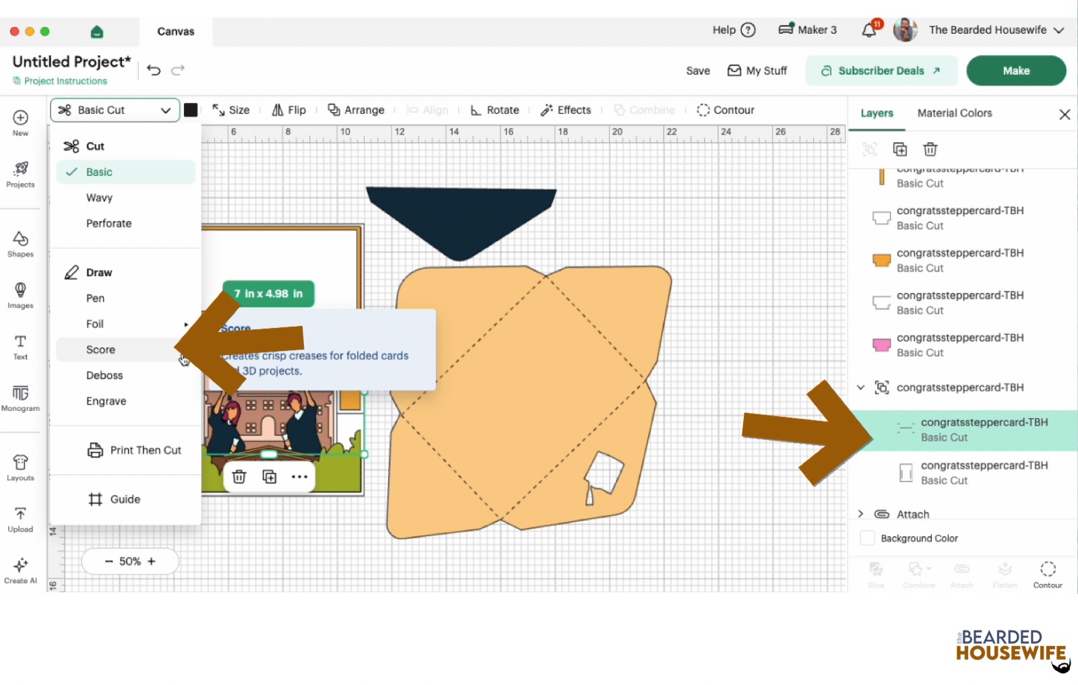Open notifications bell icon

coord(870,30)
